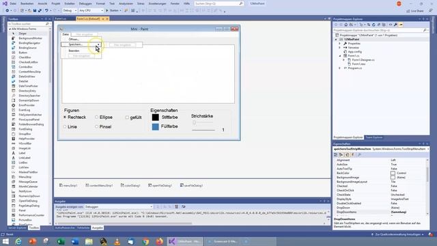
Task: Click the Beenden item in form menu
Action: pos(81,51)
